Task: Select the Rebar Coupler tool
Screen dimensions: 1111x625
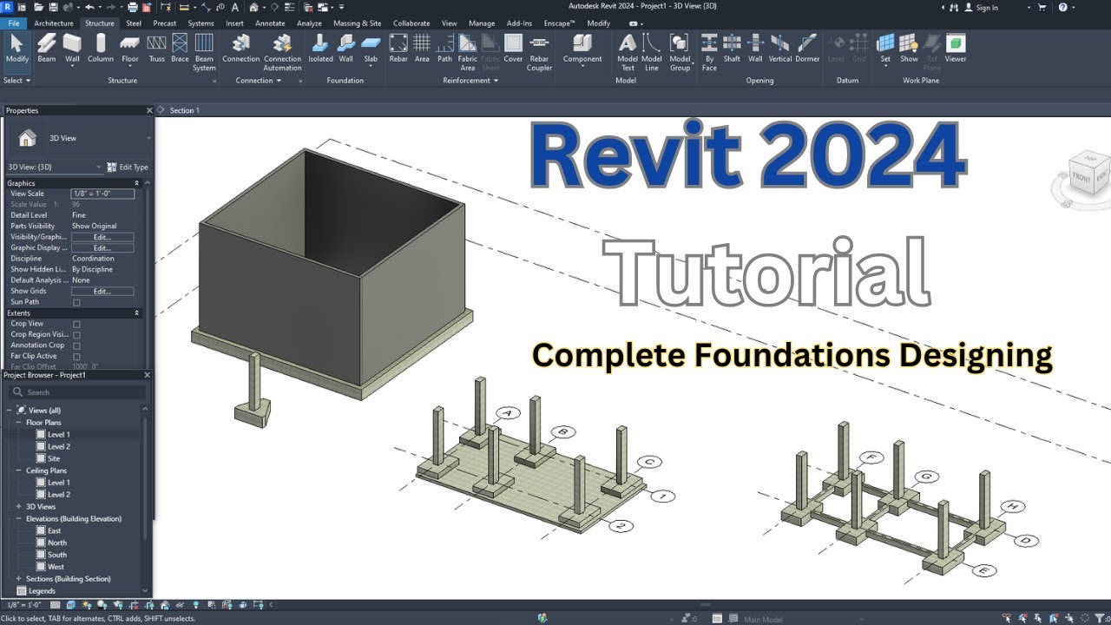Action: point(539,52)
